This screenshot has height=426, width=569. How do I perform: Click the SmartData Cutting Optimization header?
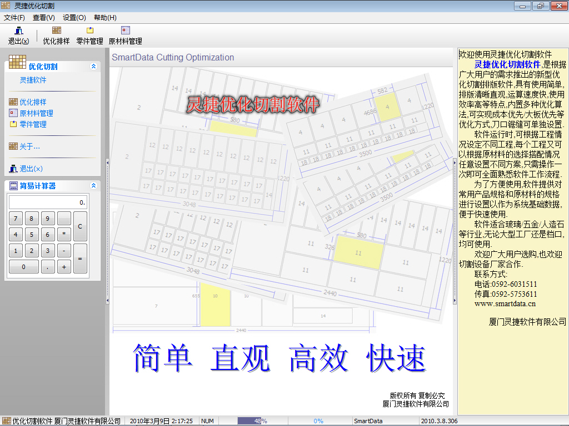pos(173,57)
